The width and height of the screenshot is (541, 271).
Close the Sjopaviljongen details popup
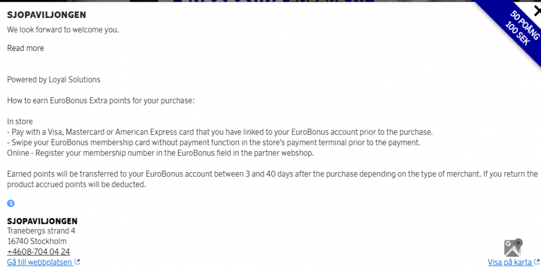pos(537,10)
